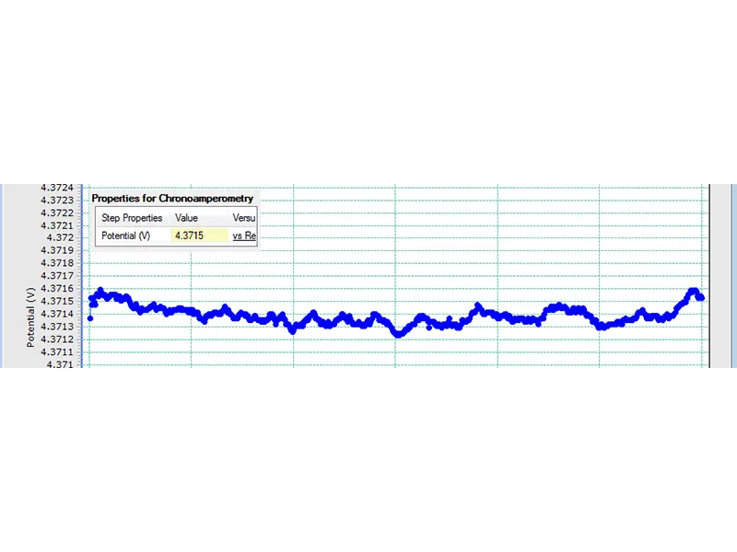737x552 pixels.
Task: Click the lowest dip of the blue curve
Action: click(398, 334)
